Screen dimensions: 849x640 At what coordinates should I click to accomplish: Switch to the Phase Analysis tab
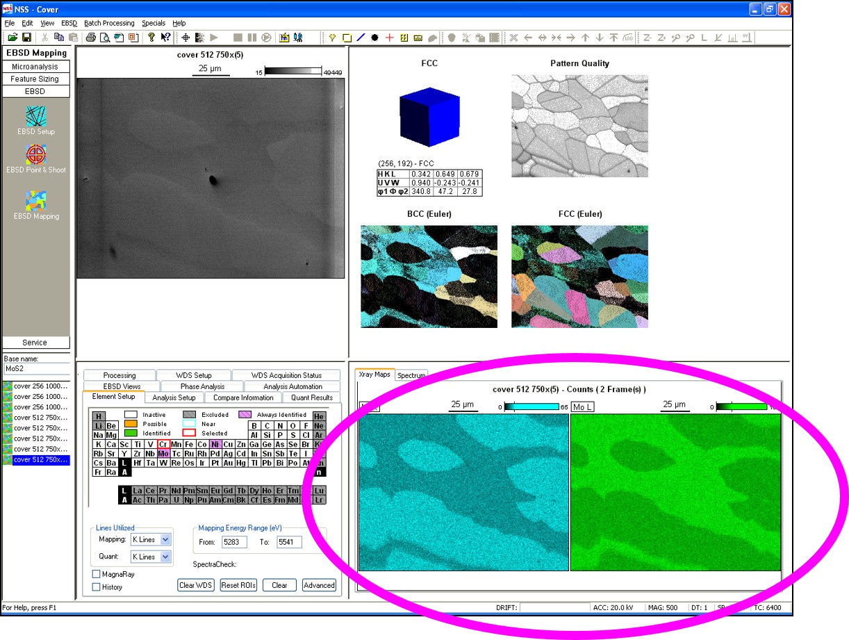(202, 386)
